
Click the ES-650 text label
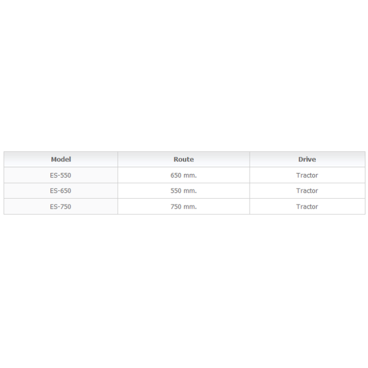(60, 191)
